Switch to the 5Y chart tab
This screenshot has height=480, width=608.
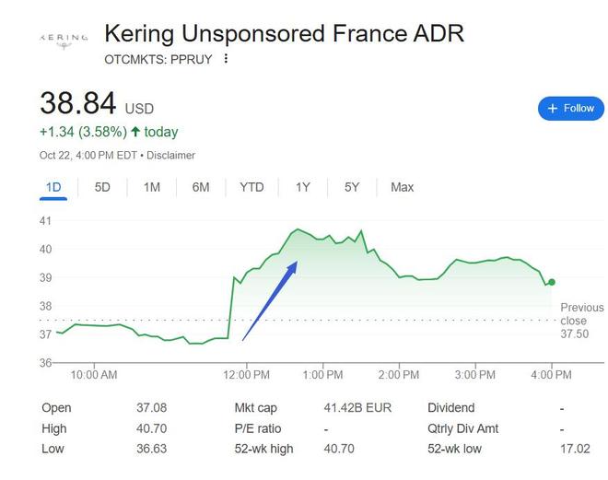click(x=352, y=187)
